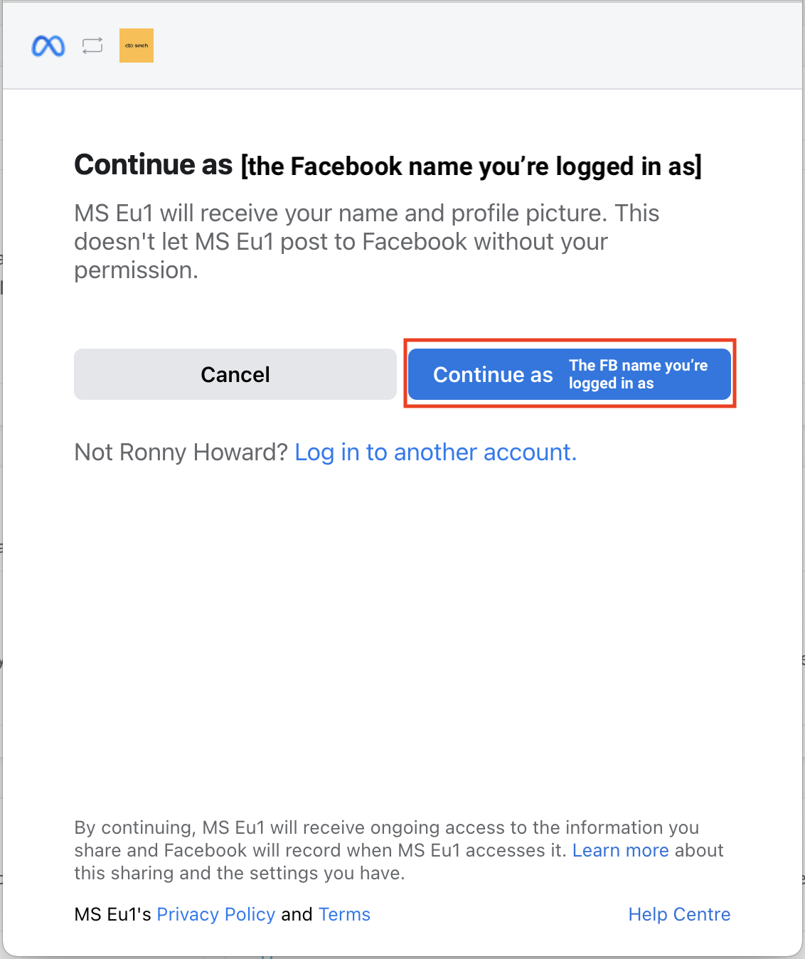
Task: Click the sync arrows icon between logos
Action: pyautogui.click(x=92, y=46)
